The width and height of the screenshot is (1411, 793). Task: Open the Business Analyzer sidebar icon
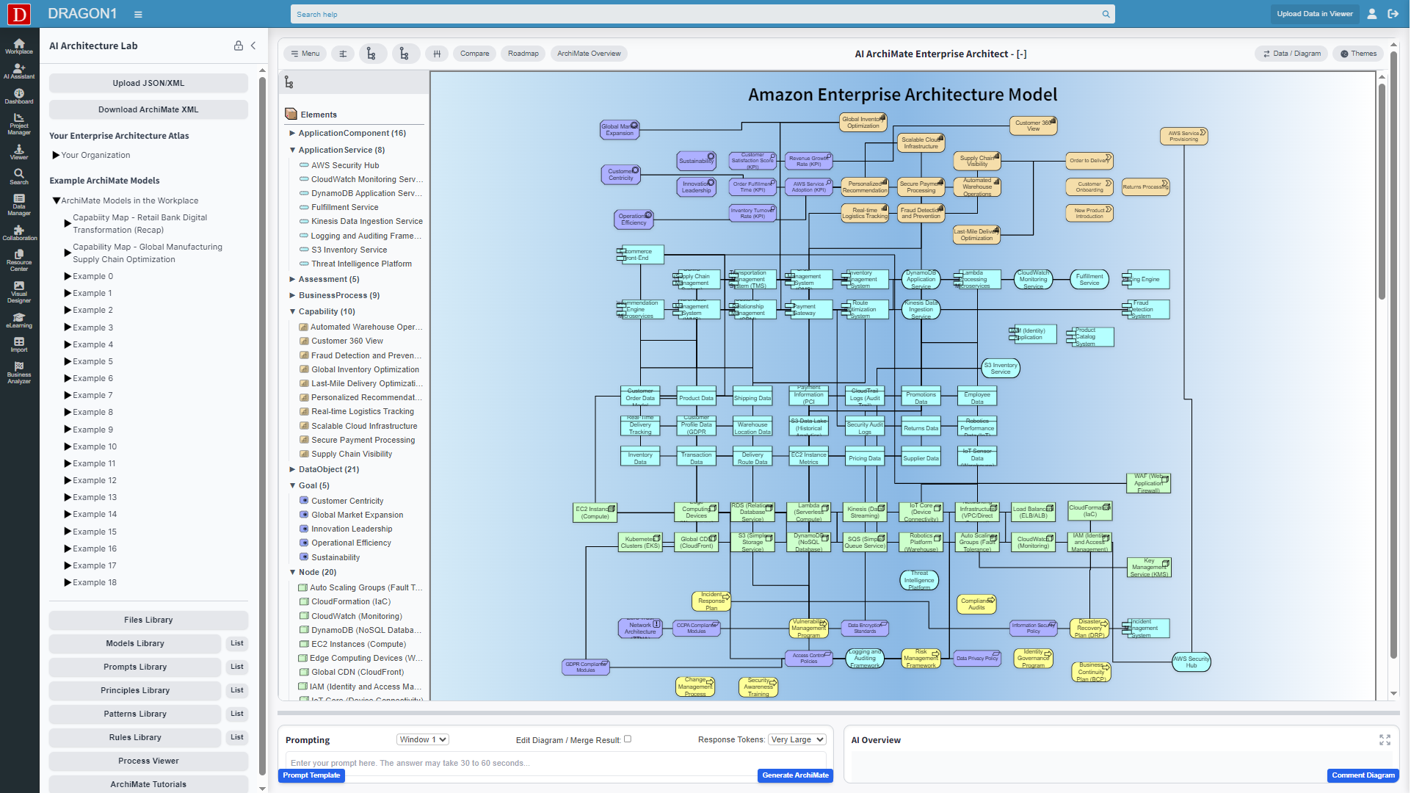pos(19,372)
